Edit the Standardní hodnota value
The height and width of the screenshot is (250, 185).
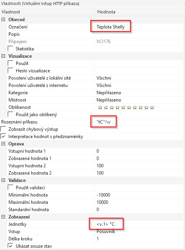click(x=139, y=210)
